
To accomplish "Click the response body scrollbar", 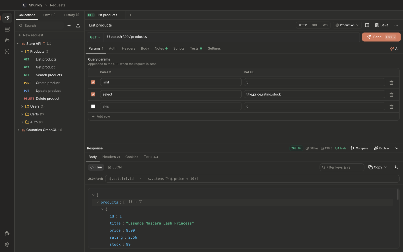I will coord(398,194).
